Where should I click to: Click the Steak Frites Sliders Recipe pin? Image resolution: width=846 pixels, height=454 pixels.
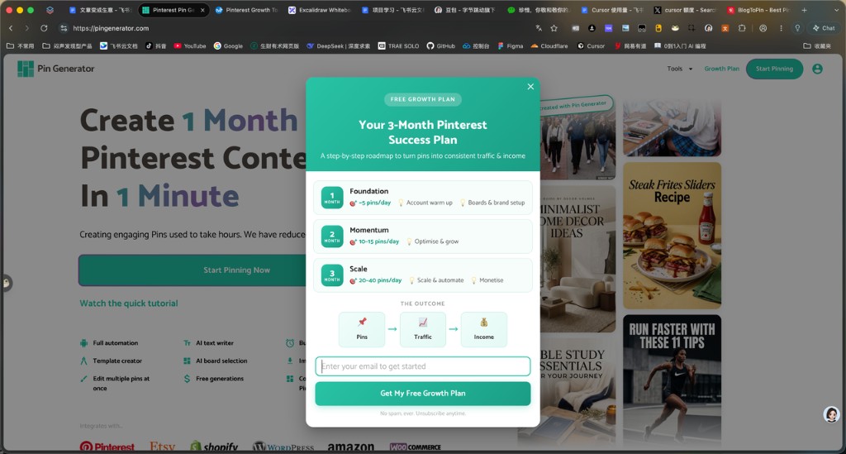[672, 236]
